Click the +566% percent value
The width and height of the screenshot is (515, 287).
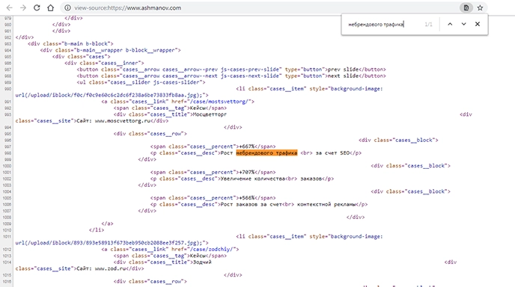tap(246, 198)
